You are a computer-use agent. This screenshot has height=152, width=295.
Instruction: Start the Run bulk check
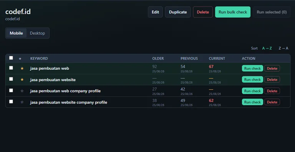pyautogui.click(x=233, y=12)
